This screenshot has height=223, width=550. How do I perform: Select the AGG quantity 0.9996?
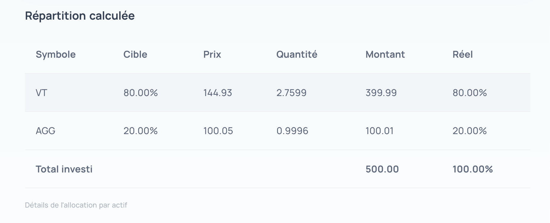[x=292, y=131]
